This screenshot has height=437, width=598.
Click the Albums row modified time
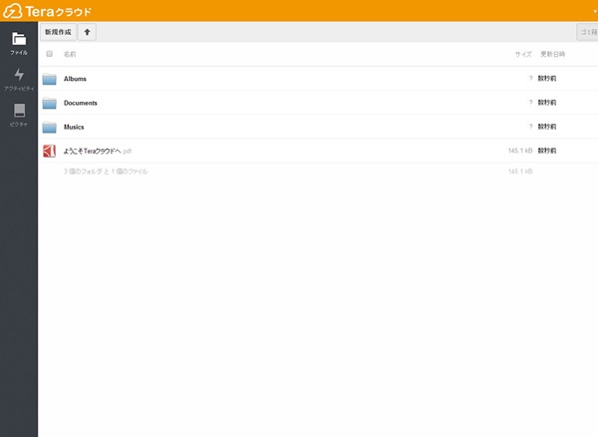[x=547, y=78]
